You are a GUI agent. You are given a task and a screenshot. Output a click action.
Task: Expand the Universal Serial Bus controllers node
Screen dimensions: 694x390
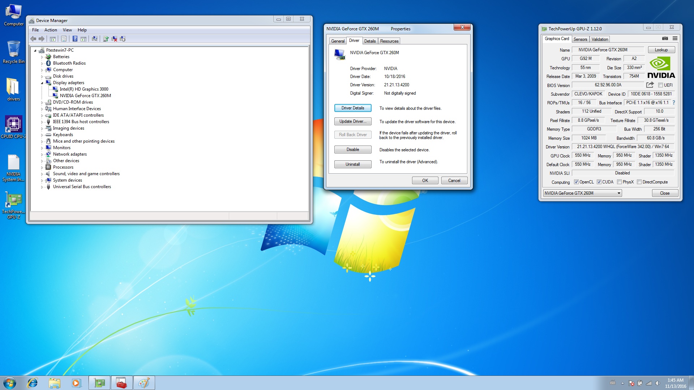(x=42, y=187)
